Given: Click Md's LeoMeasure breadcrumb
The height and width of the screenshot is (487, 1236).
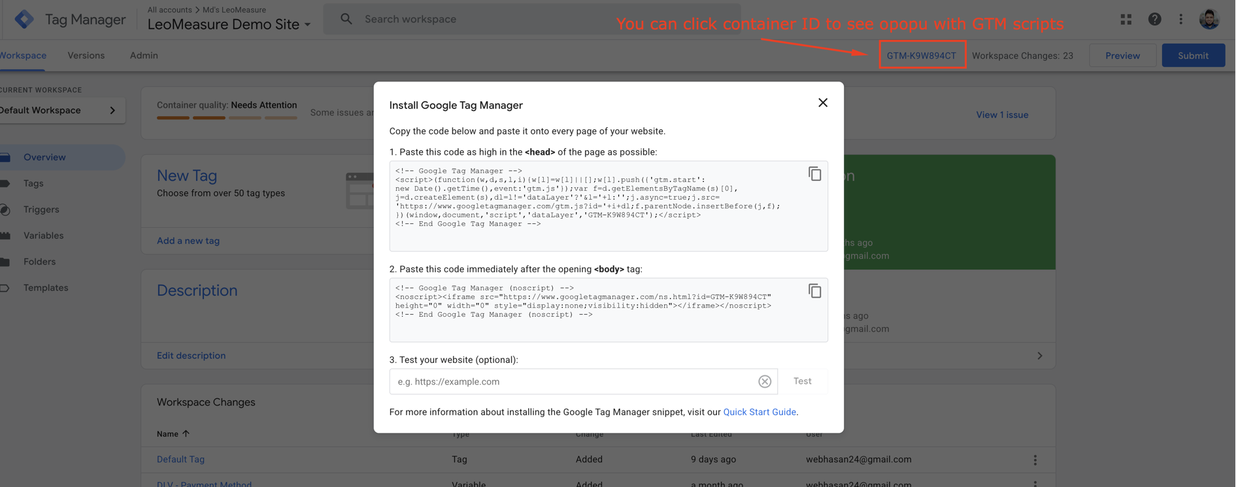Looking at the screenshot, I should [234, 10].
